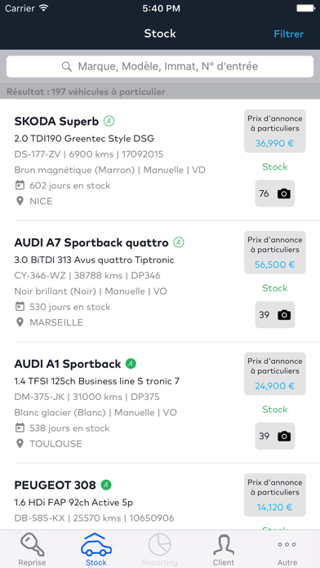Viewport: 320px width, 568px height.
Task: Open the Reprise key tab
Action: [x=32, y=549]
